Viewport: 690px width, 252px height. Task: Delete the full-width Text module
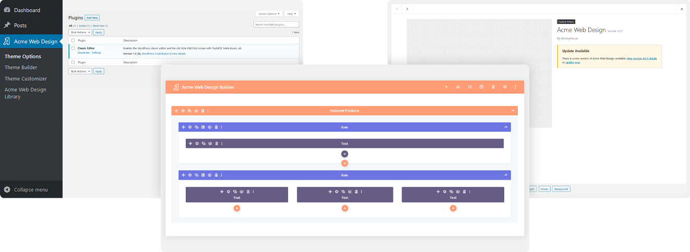coord(217,143)
